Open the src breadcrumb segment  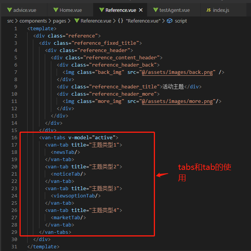pos(10,21)
